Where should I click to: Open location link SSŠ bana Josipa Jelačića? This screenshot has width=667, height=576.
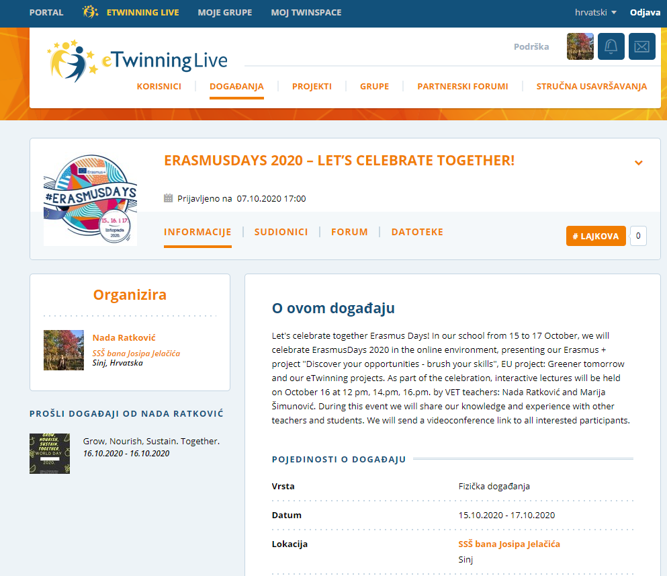pos(509,544)
